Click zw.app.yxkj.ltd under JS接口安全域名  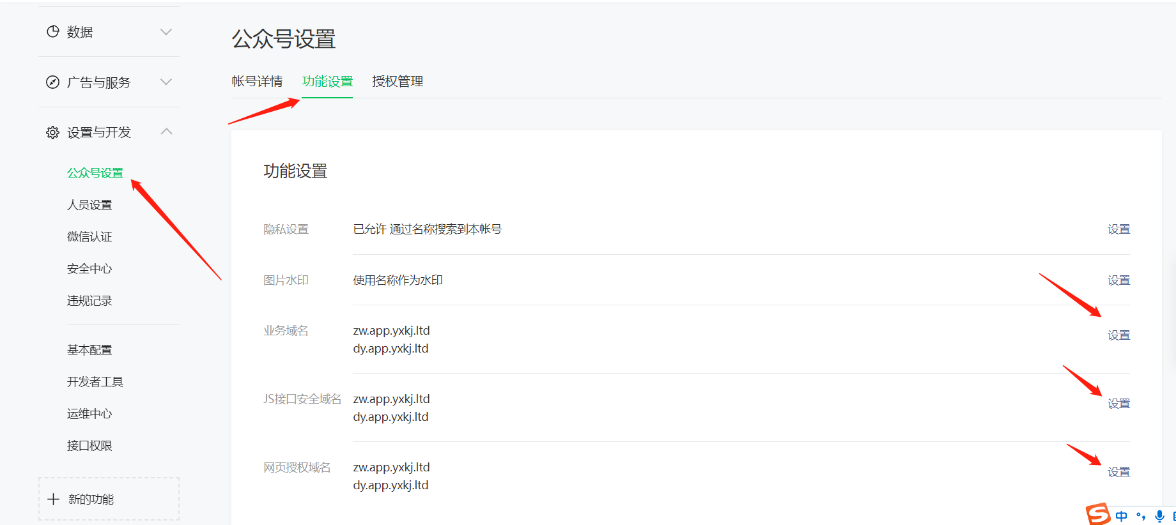click(x=391, y=399)
